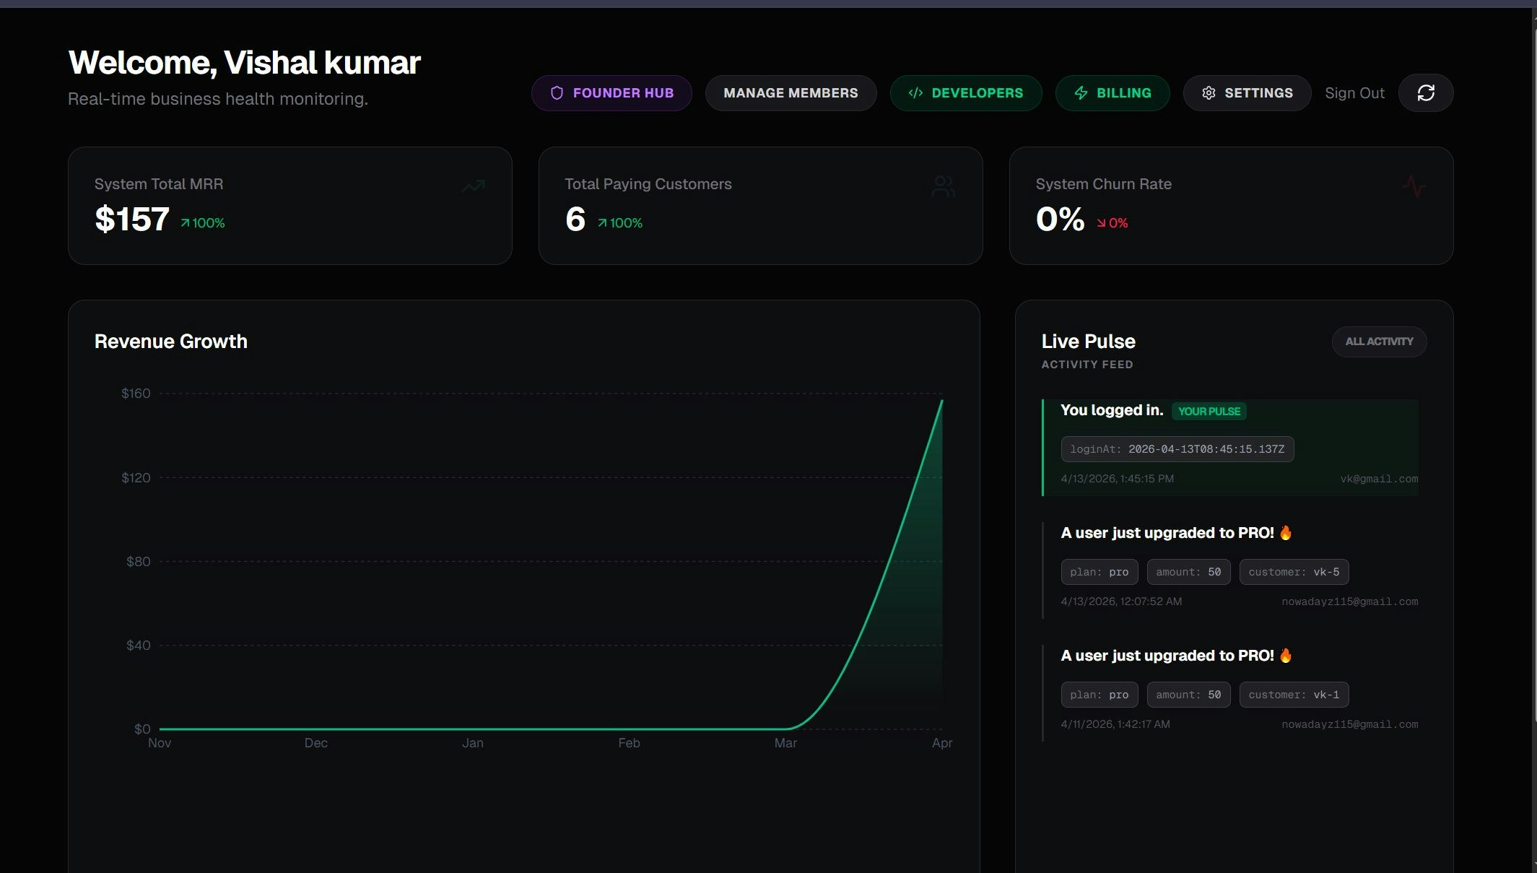Click the customer: vk-1 tag
This screenshot has width=1537, height=873.
[x=1294, y=694]
